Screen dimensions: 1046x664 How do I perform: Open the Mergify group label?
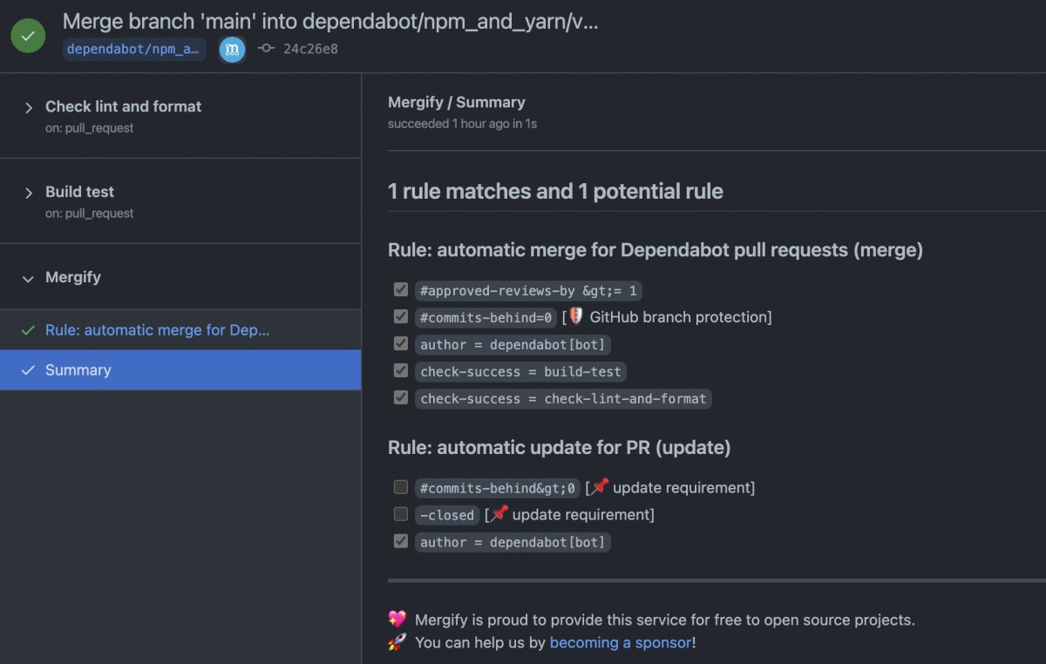(73, 277)
